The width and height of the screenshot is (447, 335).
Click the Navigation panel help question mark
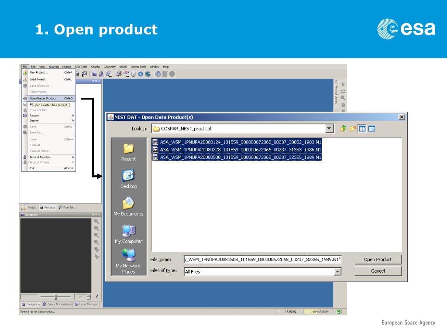click(96, 297)
